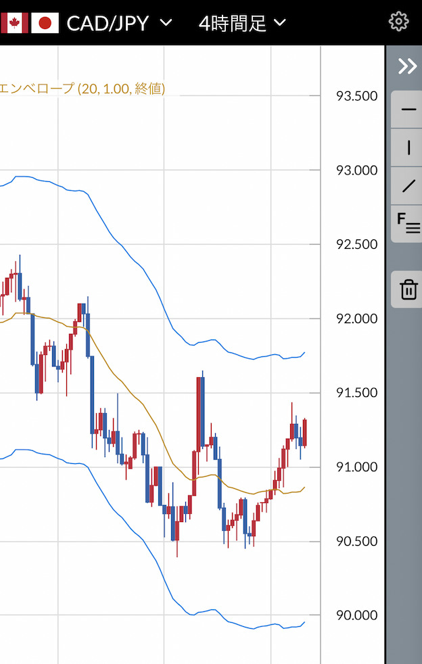The image size is (422, 664).
Task: Click the trash icon to delete drawings
Action: [408, 289]
